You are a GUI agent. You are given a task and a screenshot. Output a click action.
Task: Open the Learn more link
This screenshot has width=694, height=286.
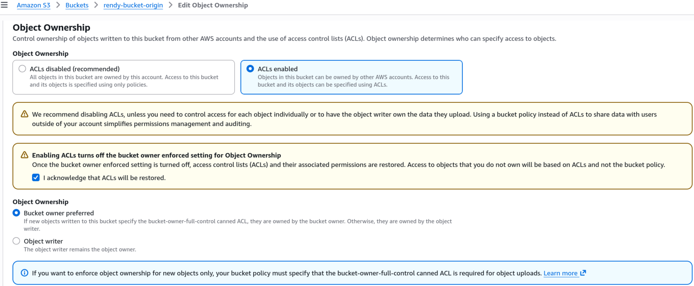click(560, 273)
